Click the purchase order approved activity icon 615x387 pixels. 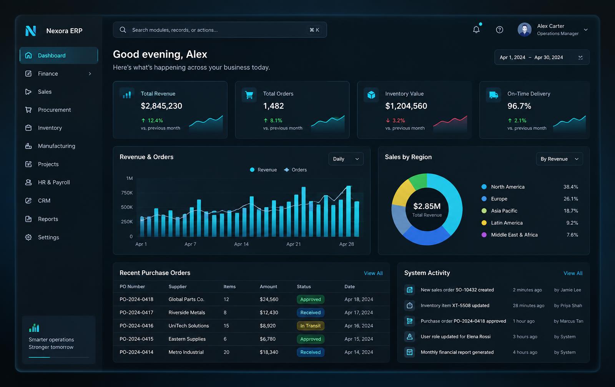[410, 321]
